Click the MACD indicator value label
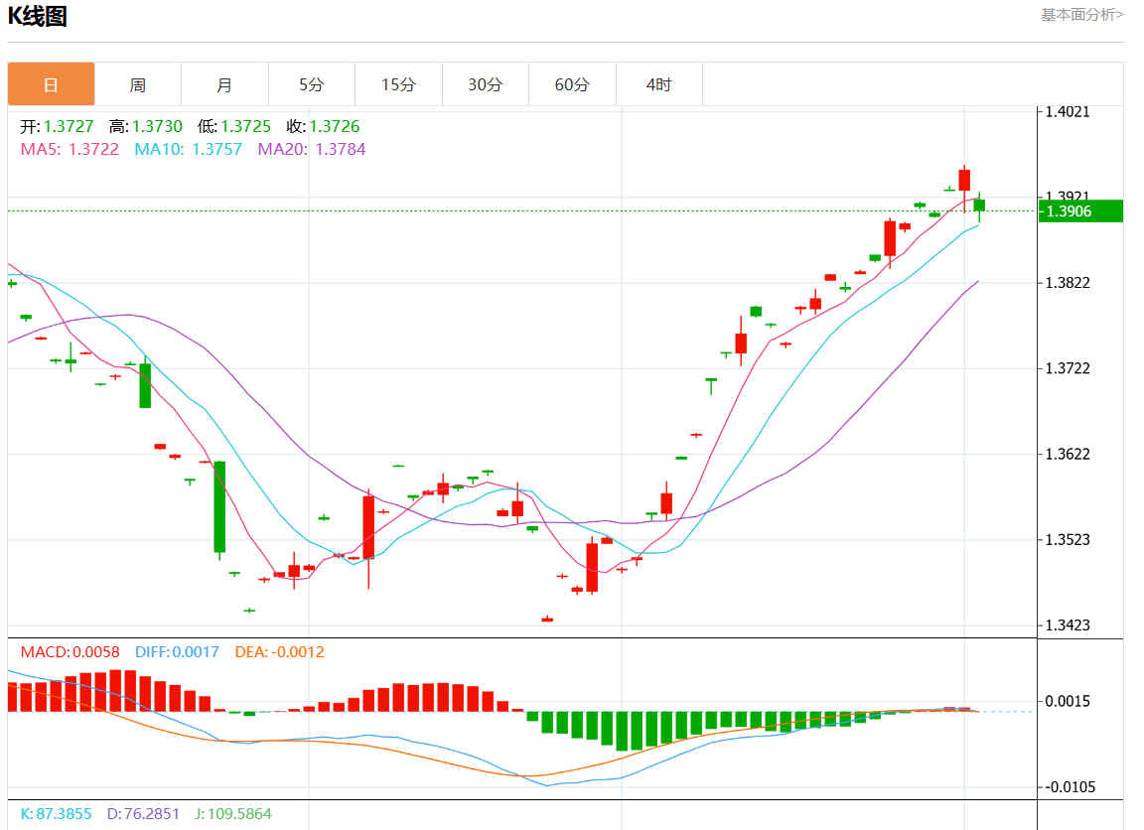Screen dimensions: 1144x830 tap(70, 652)
